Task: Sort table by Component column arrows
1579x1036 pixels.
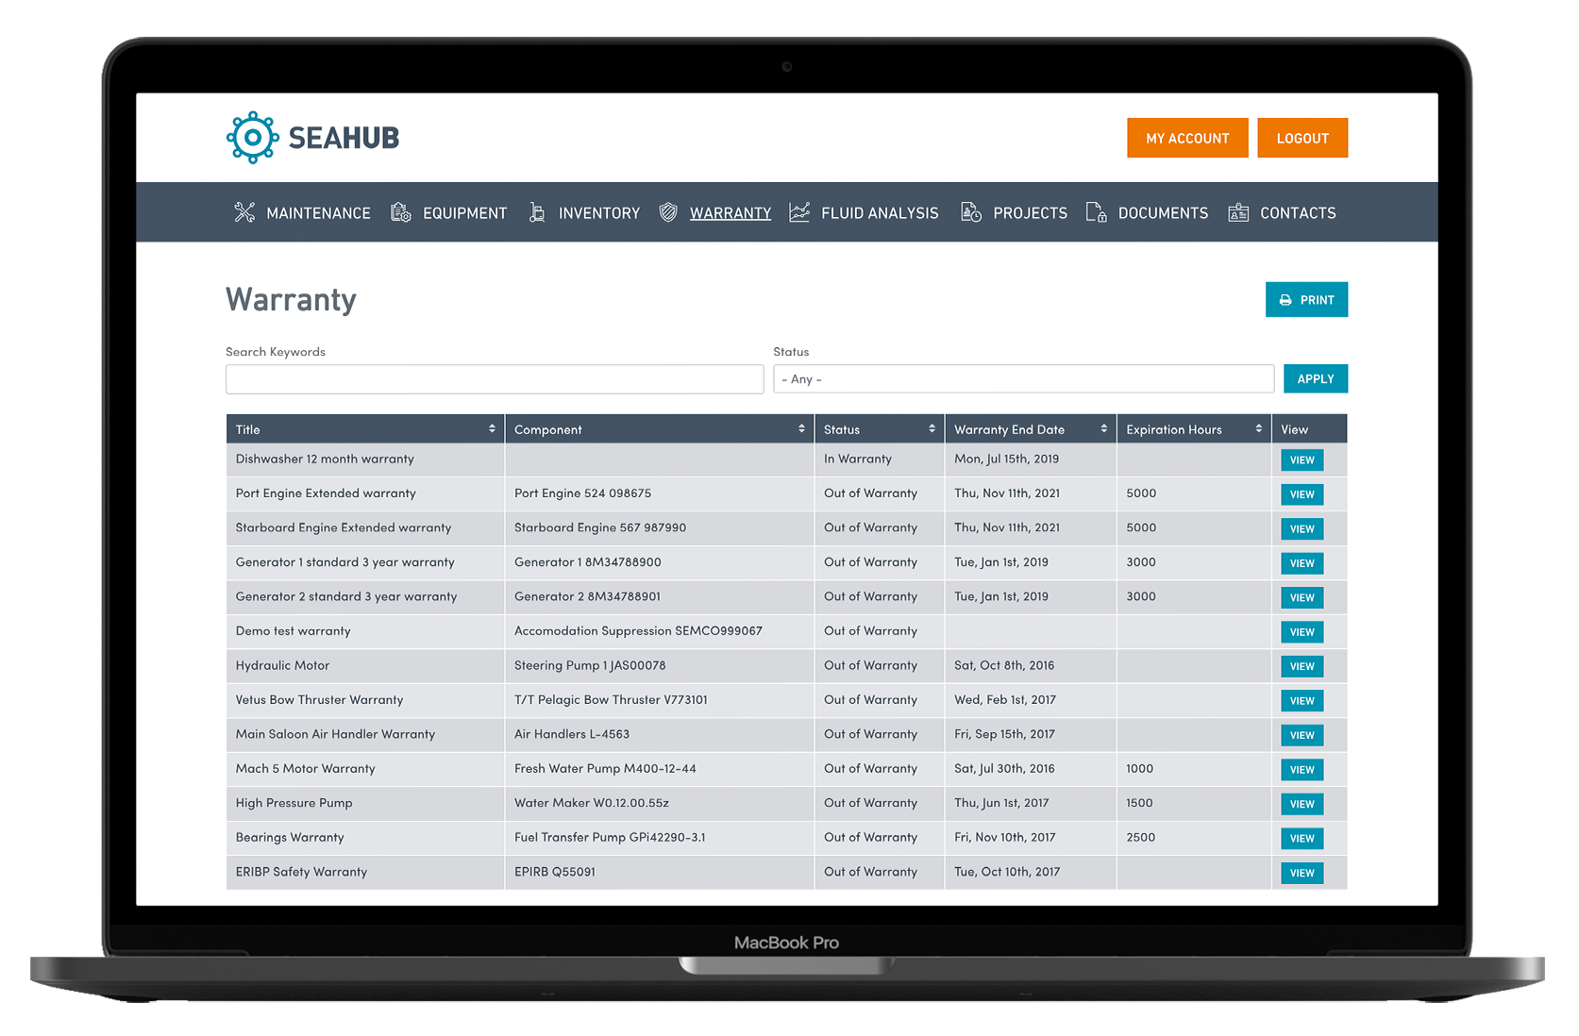Action: (801, 428)
